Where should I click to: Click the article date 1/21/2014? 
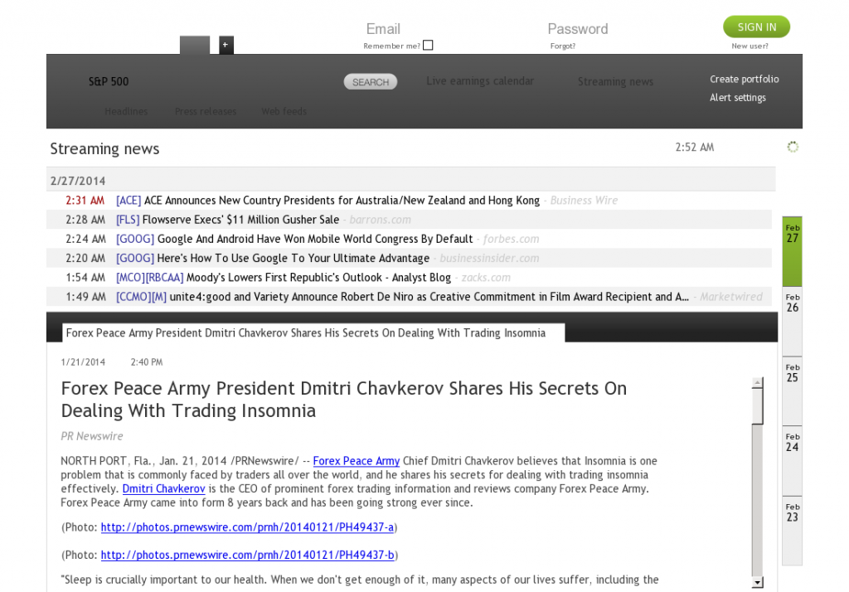83,362
